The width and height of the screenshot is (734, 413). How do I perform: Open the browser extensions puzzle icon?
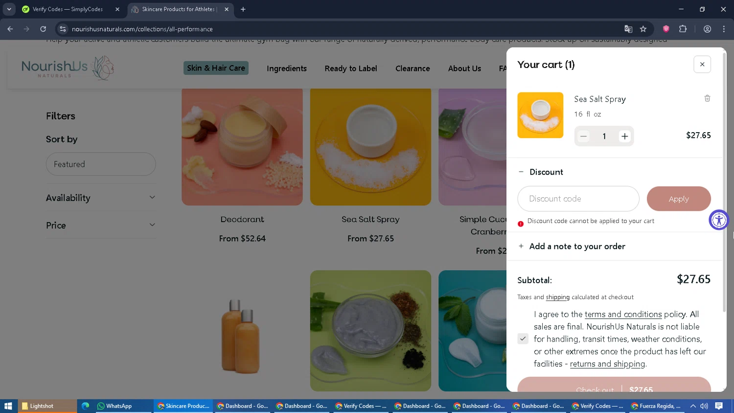point(683,29)
